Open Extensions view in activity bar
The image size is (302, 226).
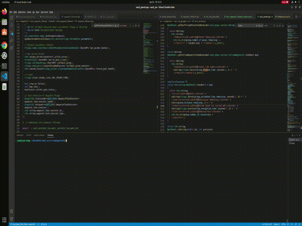[12, 48]
